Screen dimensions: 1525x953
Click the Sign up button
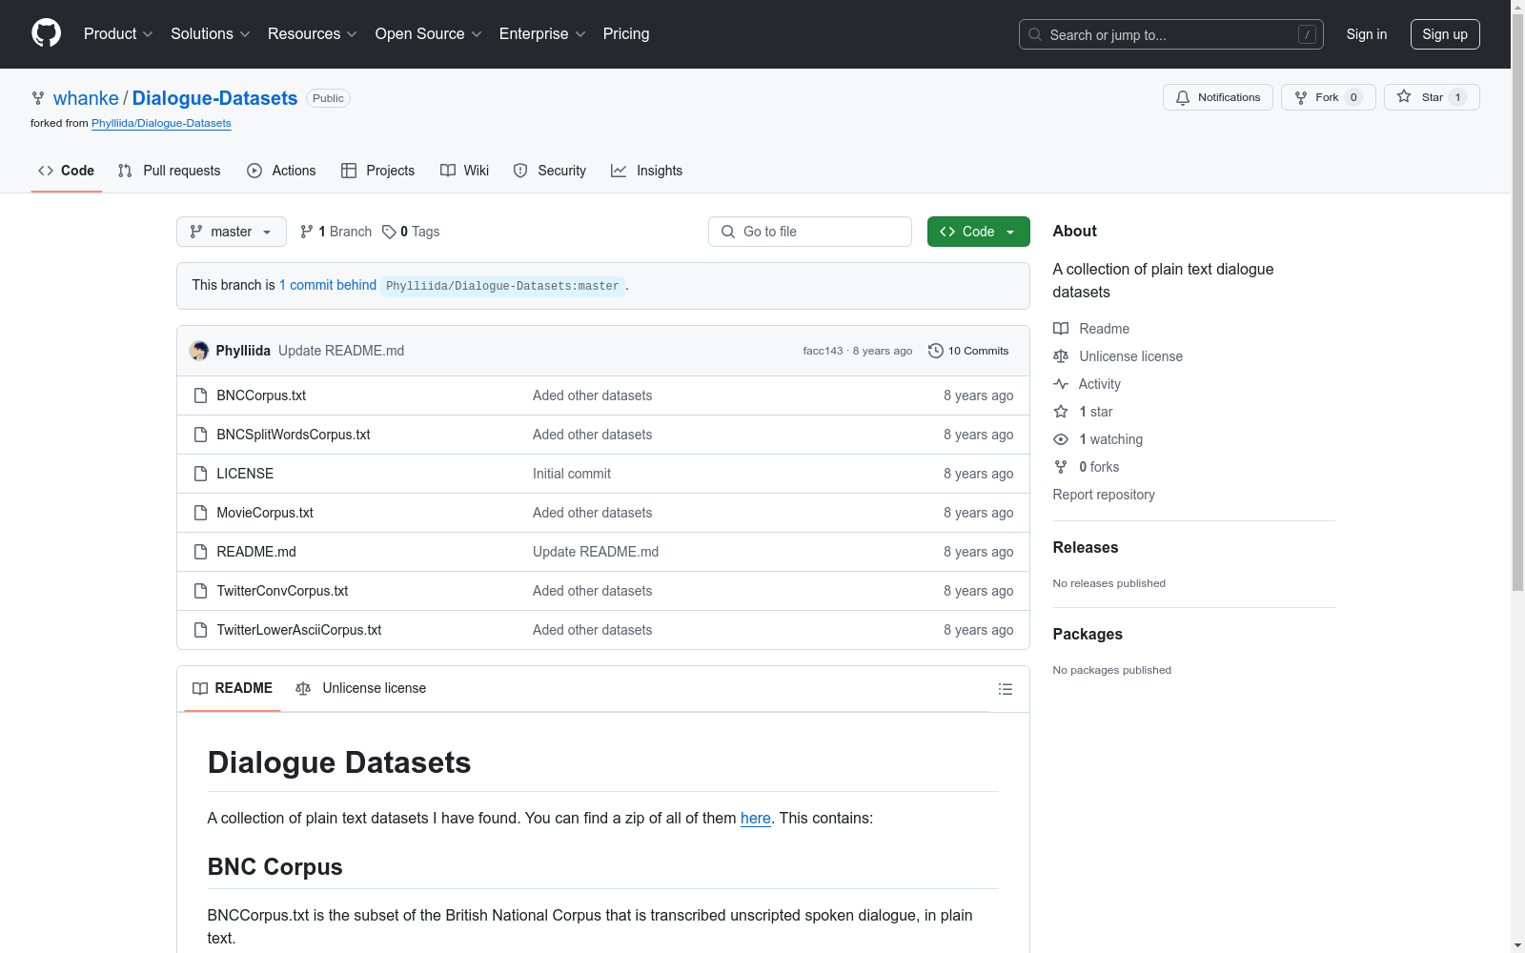1445,34
